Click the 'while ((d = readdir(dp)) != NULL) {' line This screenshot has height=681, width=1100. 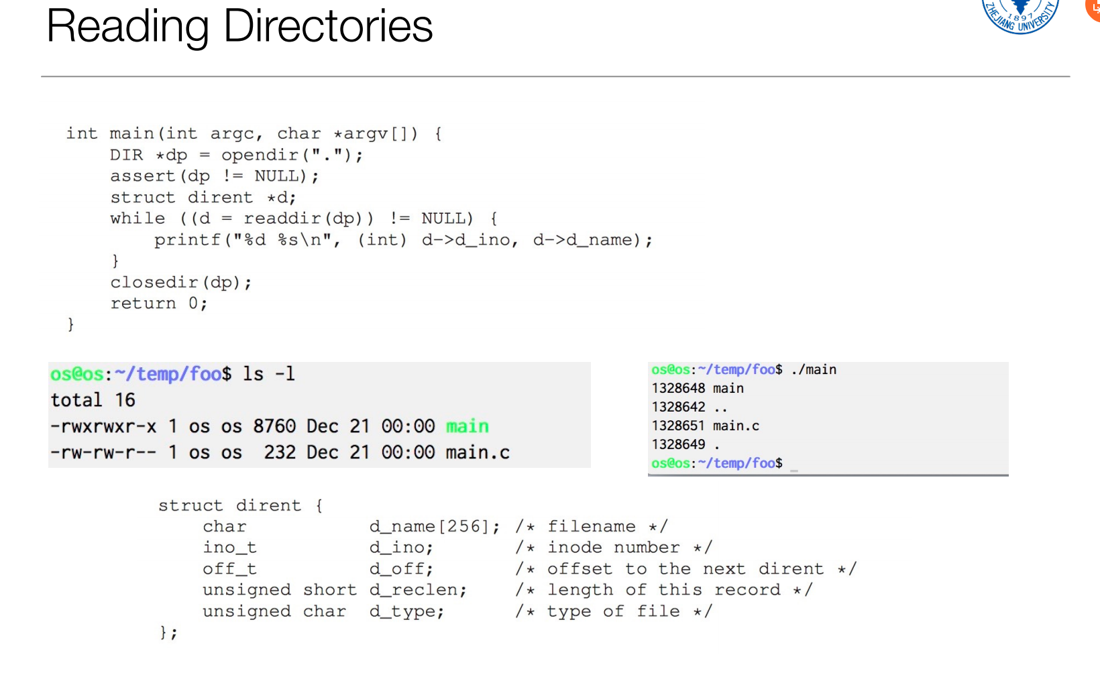(x=304, y=219)
